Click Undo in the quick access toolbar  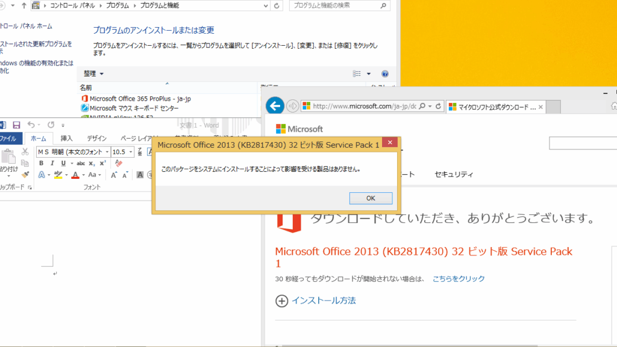pos(31,125)
